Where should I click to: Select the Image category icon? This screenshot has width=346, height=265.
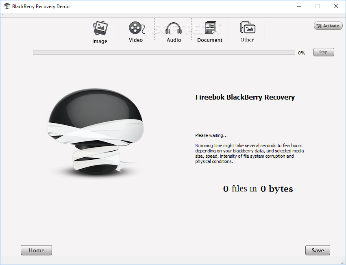coord(100,28)
